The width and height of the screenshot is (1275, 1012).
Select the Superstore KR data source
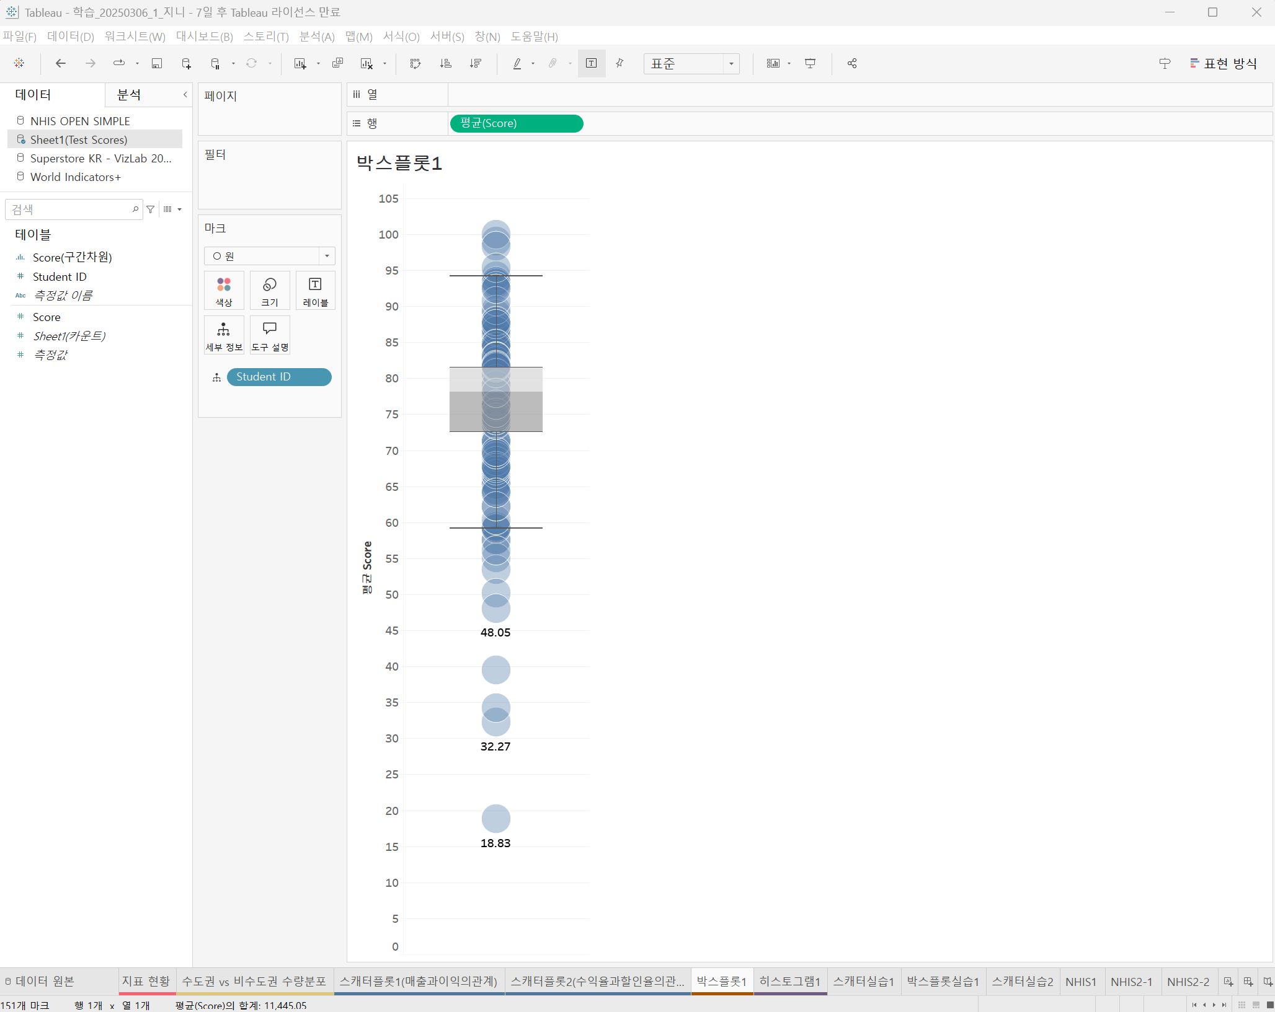click(100, 159)
